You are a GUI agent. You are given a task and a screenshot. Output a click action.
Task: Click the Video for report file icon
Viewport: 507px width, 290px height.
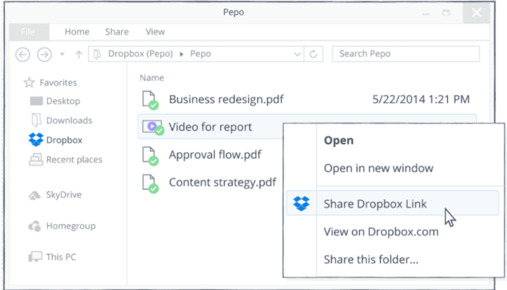[x=151, y=127]
